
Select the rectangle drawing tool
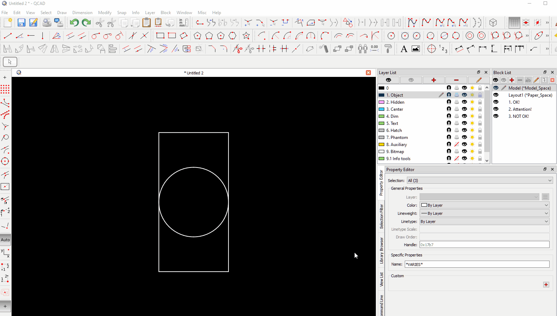pos(160,36)
